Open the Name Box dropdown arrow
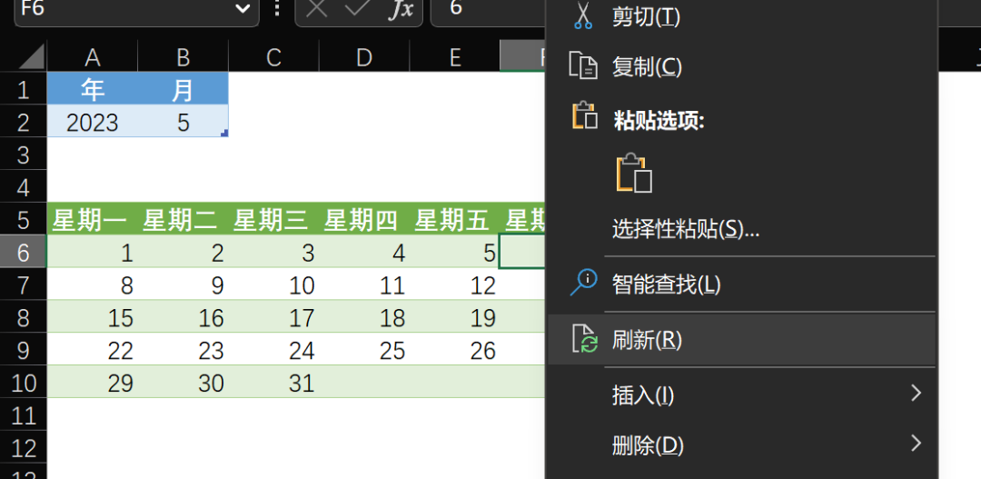 242,9
